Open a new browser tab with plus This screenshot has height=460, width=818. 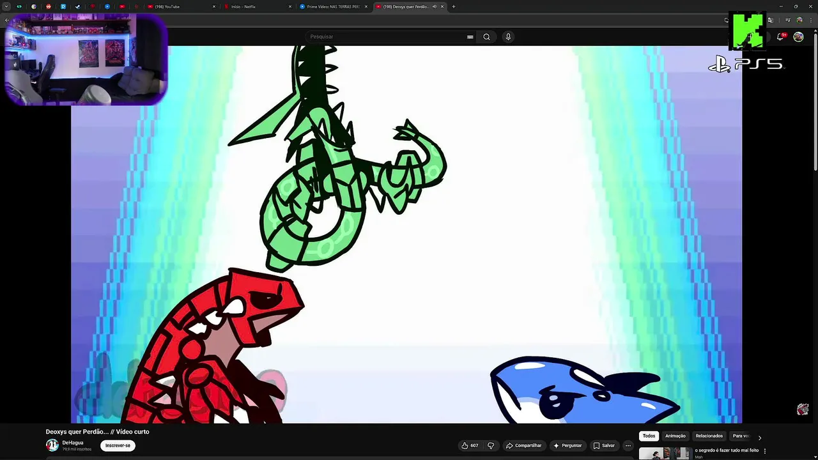click(x=454, y=6)
